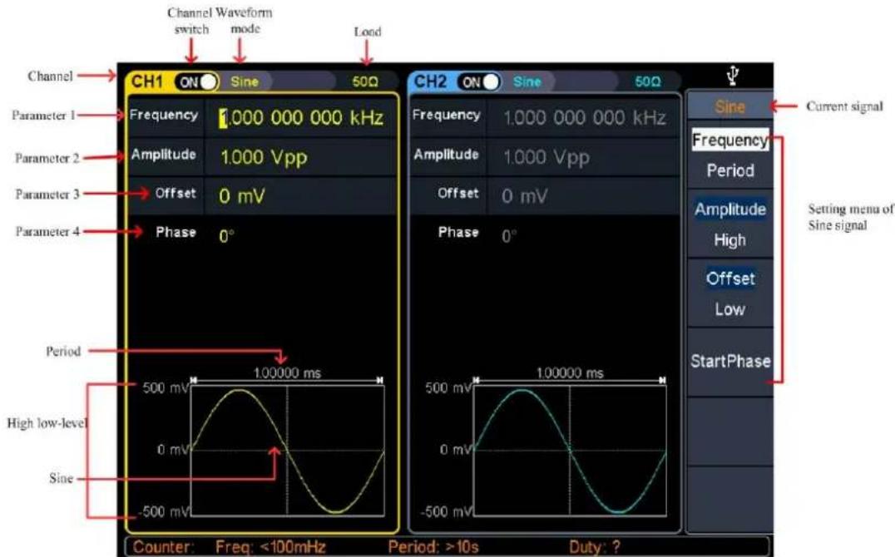Screen dimensions: 895x557
Task: Click the CH1 Amplitude parameter label
Action: tap(164, 154)
